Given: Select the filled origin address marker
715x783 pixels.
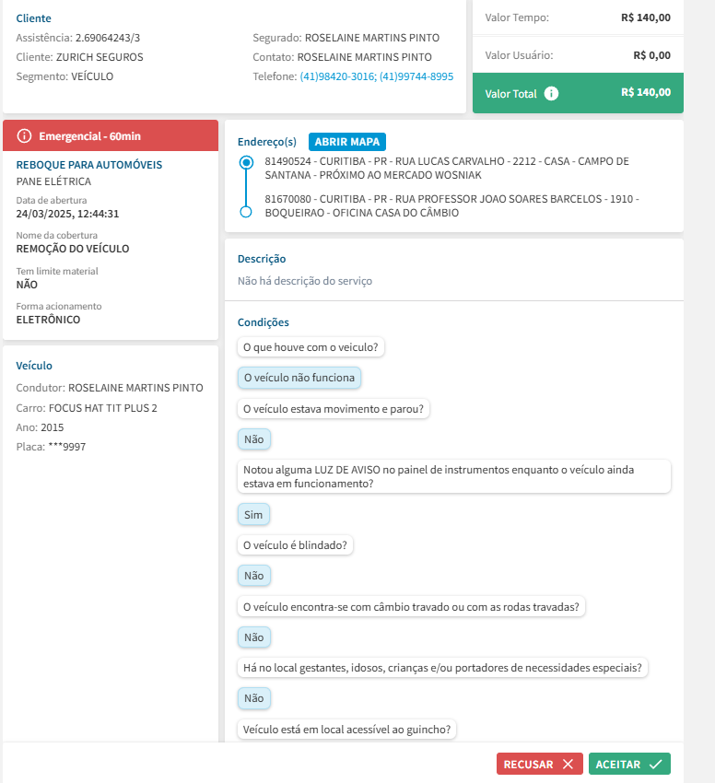Looking at the screenshot, I should coord(245,162).
